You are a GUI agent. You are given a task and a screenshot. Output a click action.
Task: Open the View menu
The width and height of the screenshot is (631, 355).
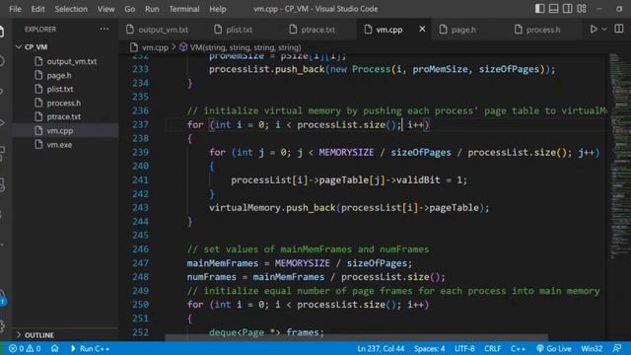click(105, 9)
